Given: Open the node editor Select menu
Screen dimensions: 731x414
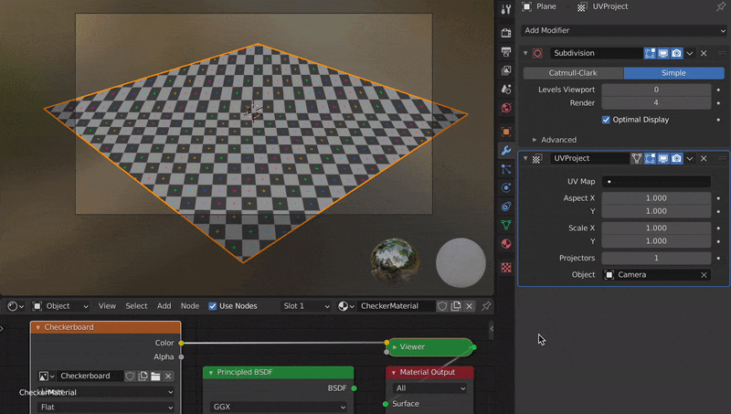Looking at the screenshot, I should click(x=136, y=306).
